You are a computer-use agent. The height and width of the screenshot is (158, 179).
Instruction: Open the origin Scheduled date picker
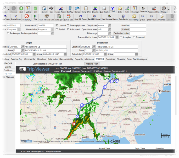(34, 54)
